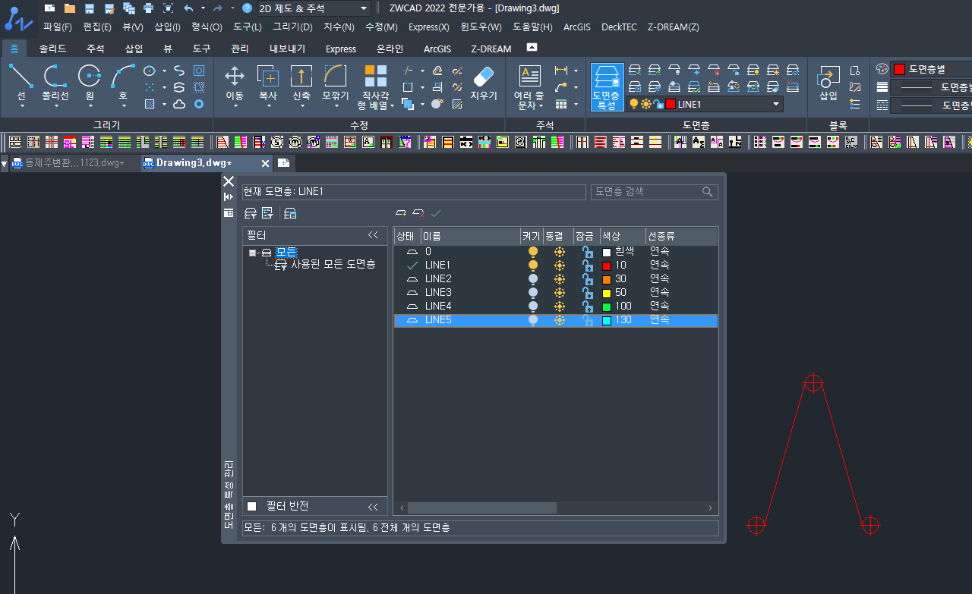Click the Undo arrow icon
The height and width of the screenshot is (594, 972).
coord(188,8)
